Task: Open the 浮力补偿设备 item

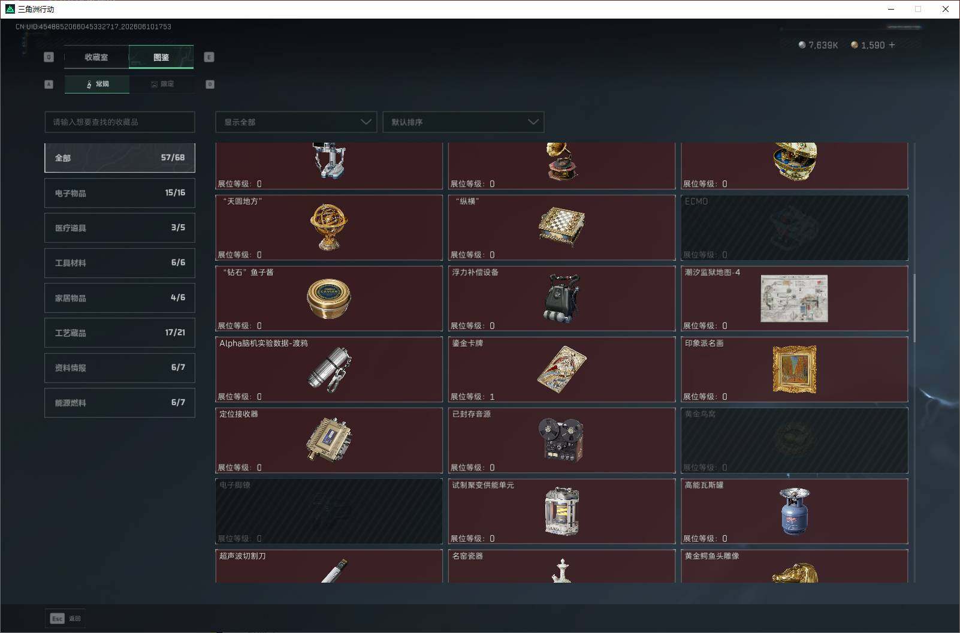Action: (561, 299)
